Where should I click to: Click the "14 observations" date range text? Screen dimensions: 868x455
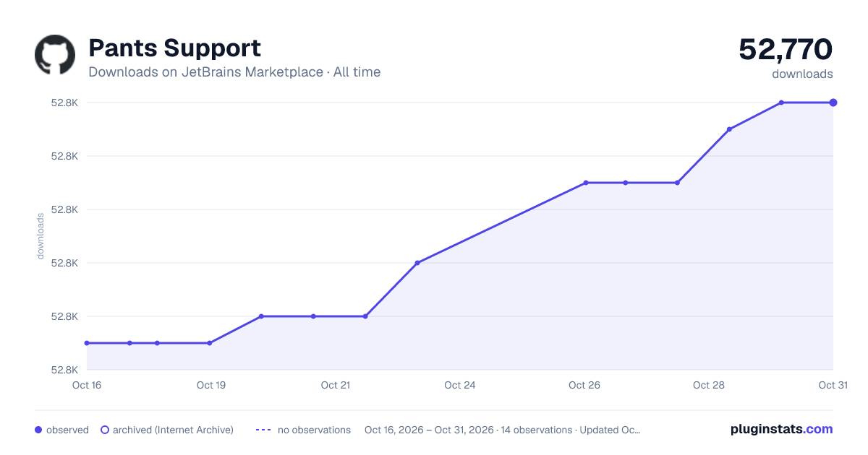(x=503, y=430)
